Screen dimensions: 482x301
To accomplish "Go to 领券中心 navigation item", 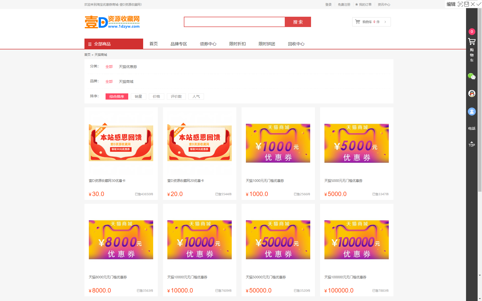I will tap(208, 44).
